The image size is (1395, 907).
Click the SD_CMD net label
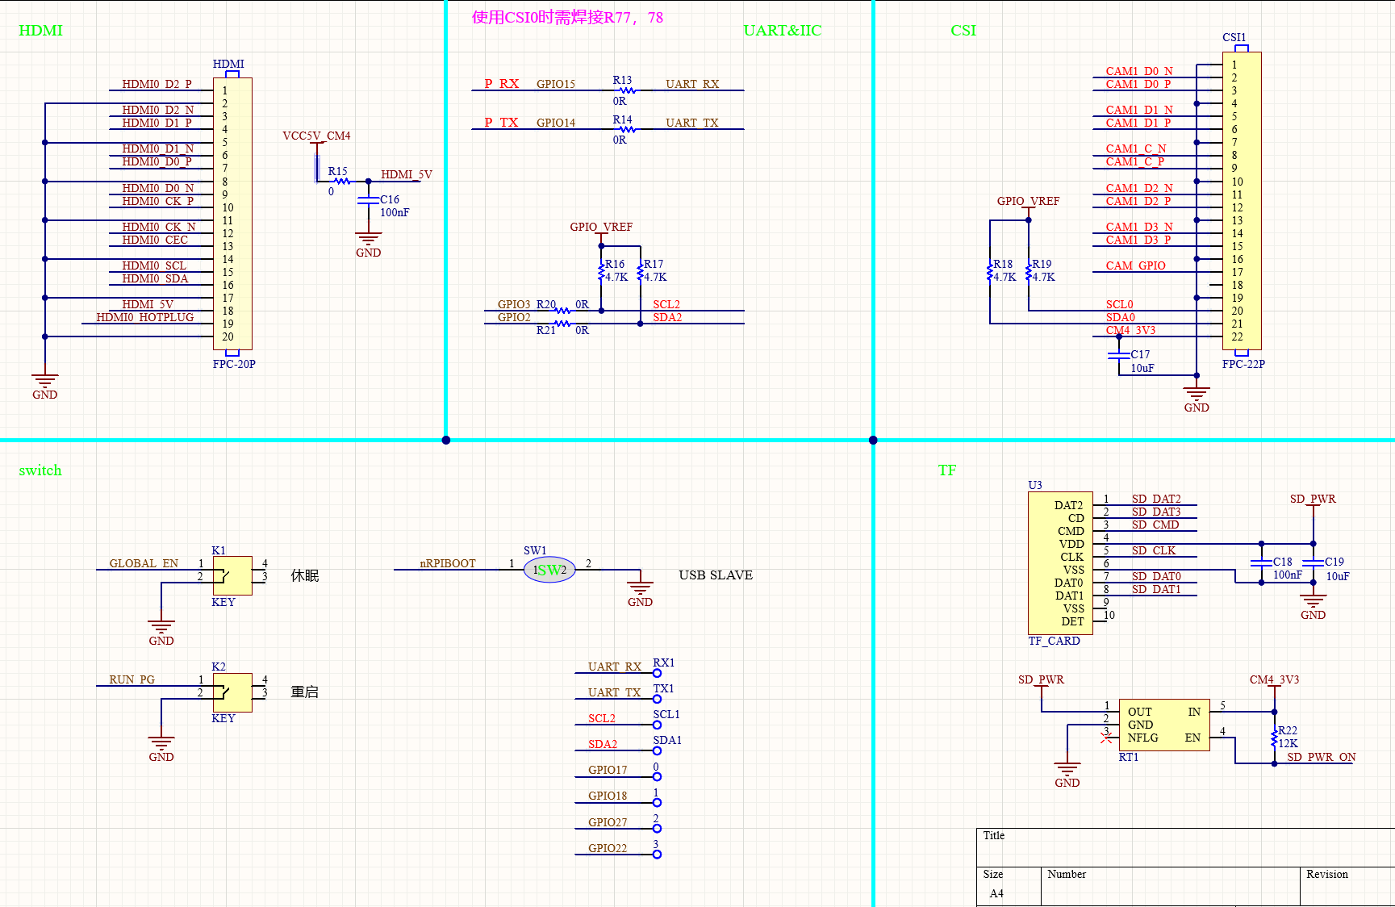pos(1155,525)
